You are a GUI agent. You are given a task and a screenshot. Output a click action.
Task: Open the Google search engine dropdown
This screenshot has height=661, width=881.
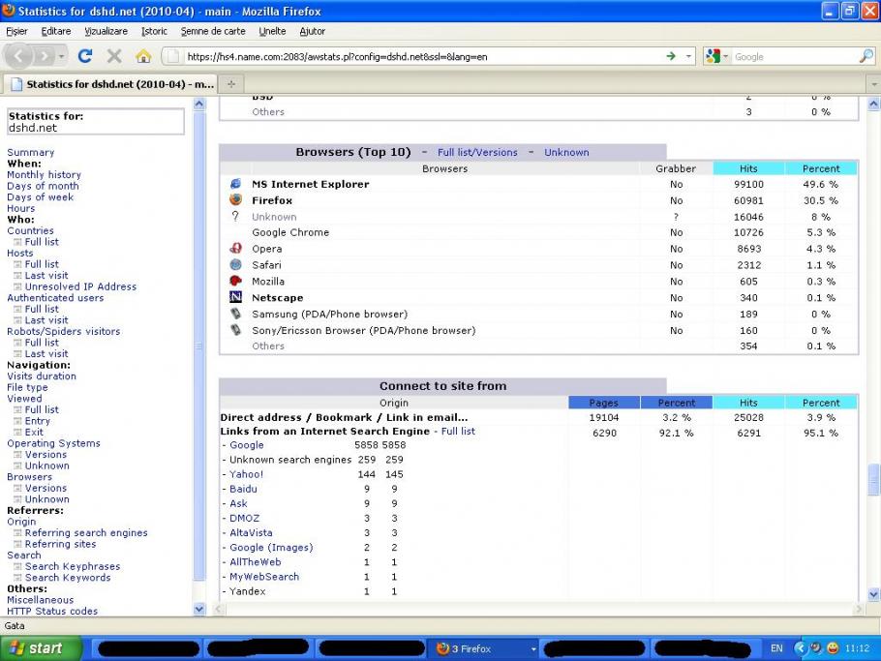(x=717, y=56)
